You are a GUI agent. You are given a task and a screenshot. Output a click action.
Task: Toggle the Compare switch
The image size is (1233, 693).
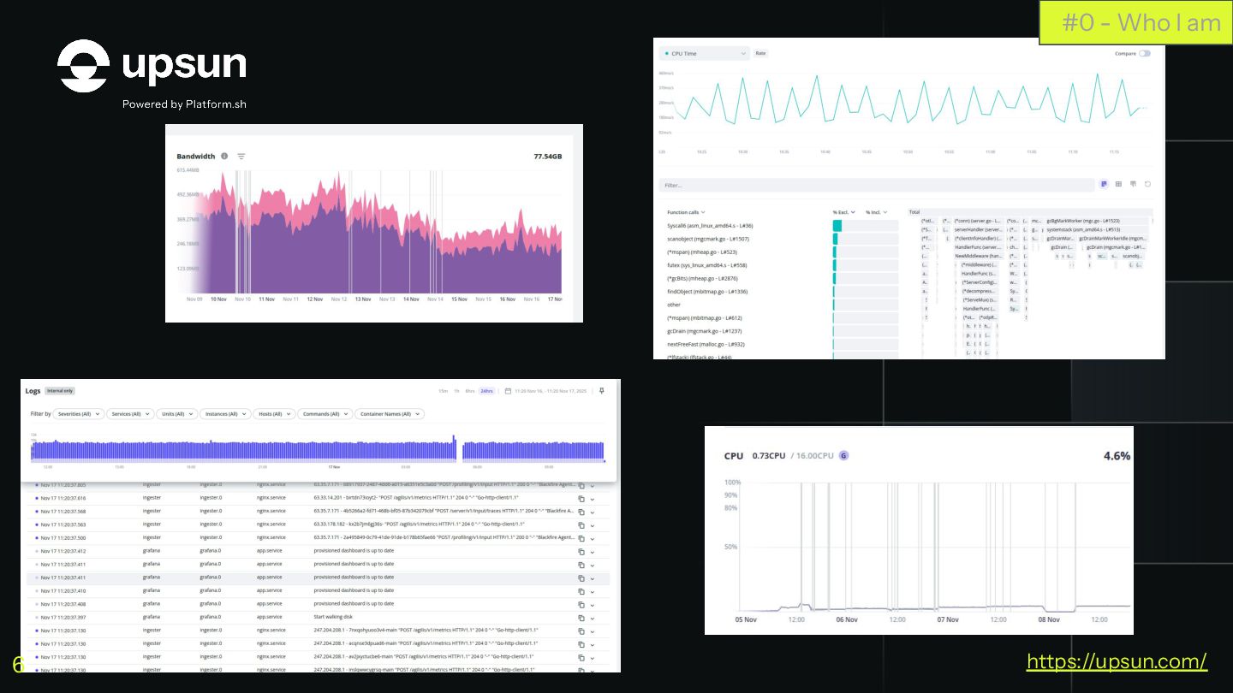coord(1145,53)
